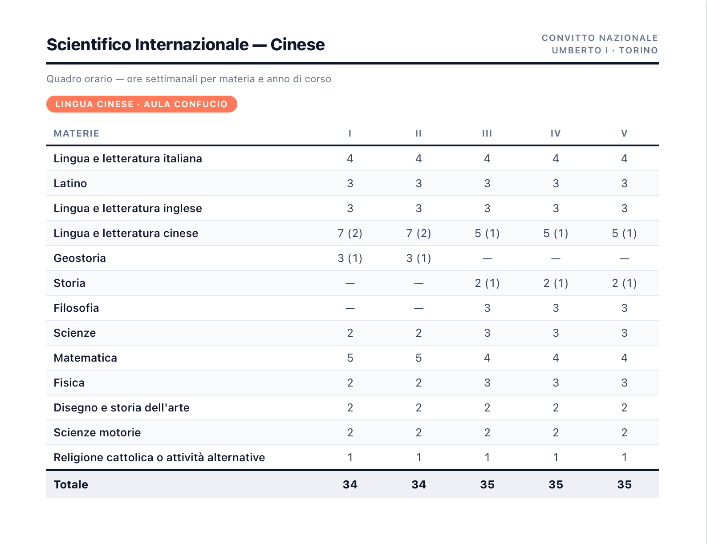The image size is (707, 544).
Task: Click the "Convitto Nazionale Umberto I · Torino" header text
Action: [x=600, y=44]
